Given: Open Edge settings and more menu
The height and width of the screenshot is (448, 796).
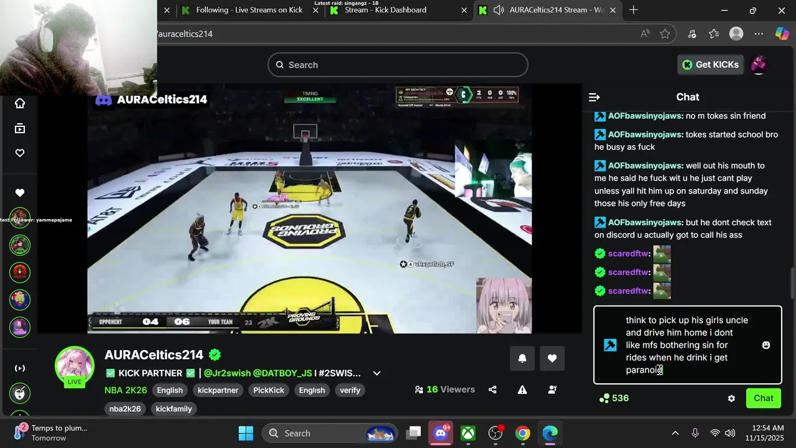Looking at the screenshot, I should coord(759,34).
